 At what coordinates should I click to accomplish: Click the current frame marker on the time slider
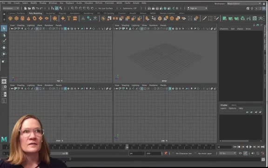click(127, 147)
